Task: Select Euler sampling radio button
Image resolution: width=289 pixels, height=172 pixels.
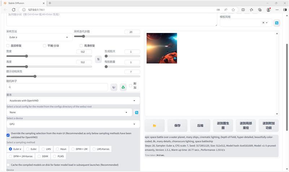Action: pyautogui.click(x=28, y=149)
